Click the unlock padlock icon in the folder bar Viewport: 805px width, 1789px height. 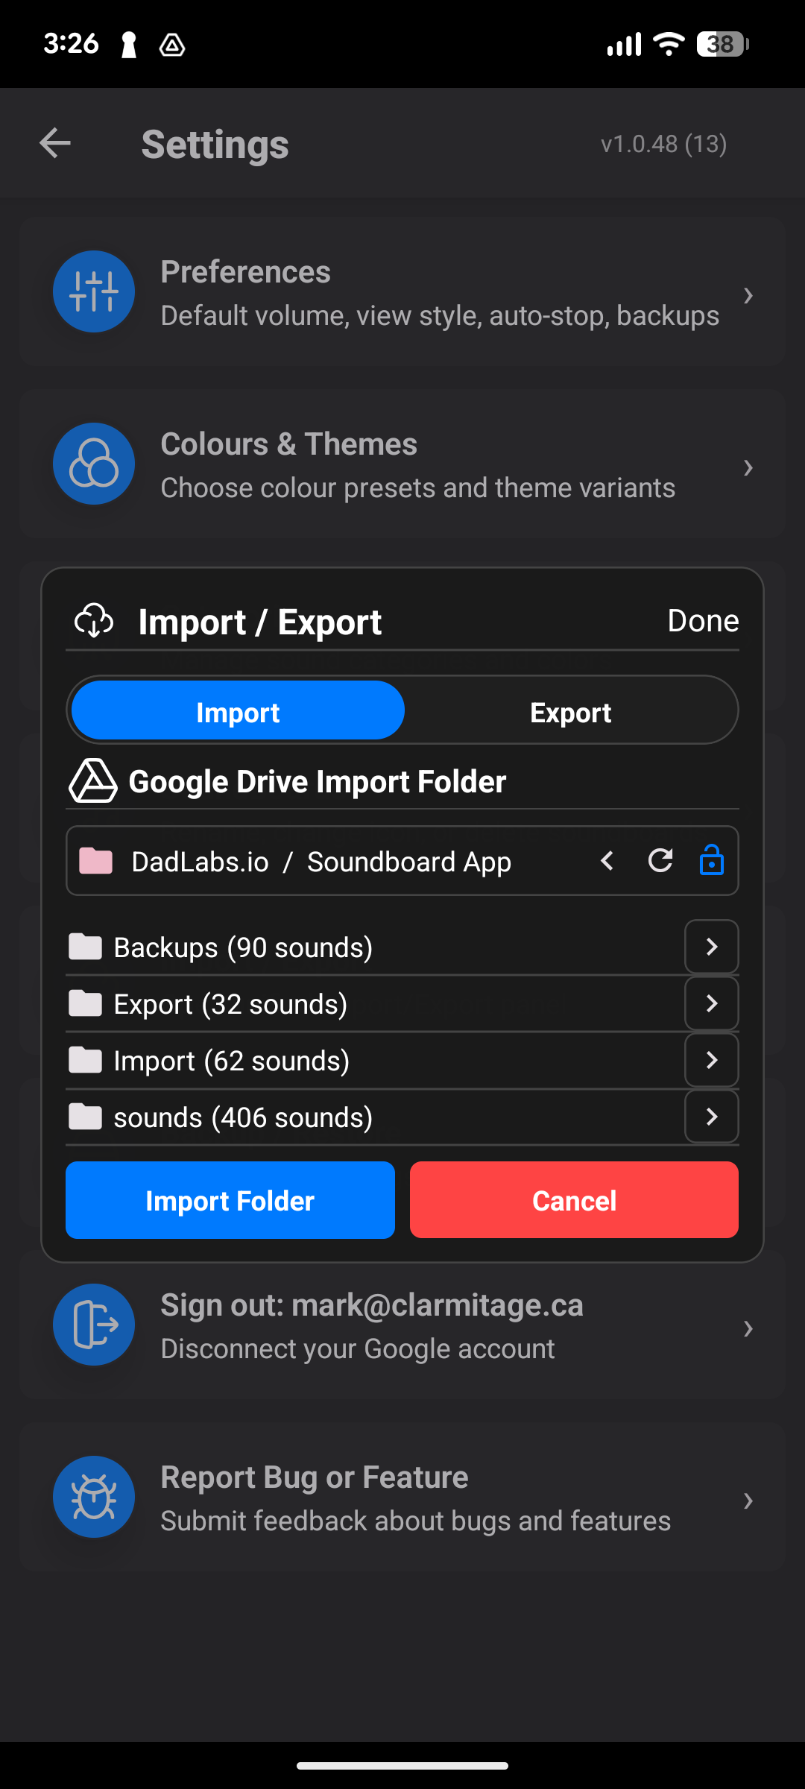712,861
